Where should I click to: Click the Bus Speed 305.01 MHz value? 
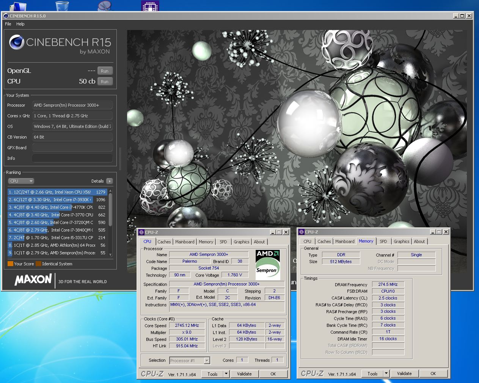tap(187, 339)
